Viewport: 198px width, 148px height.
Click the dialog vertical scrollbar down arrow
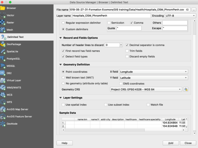(195, 133)
